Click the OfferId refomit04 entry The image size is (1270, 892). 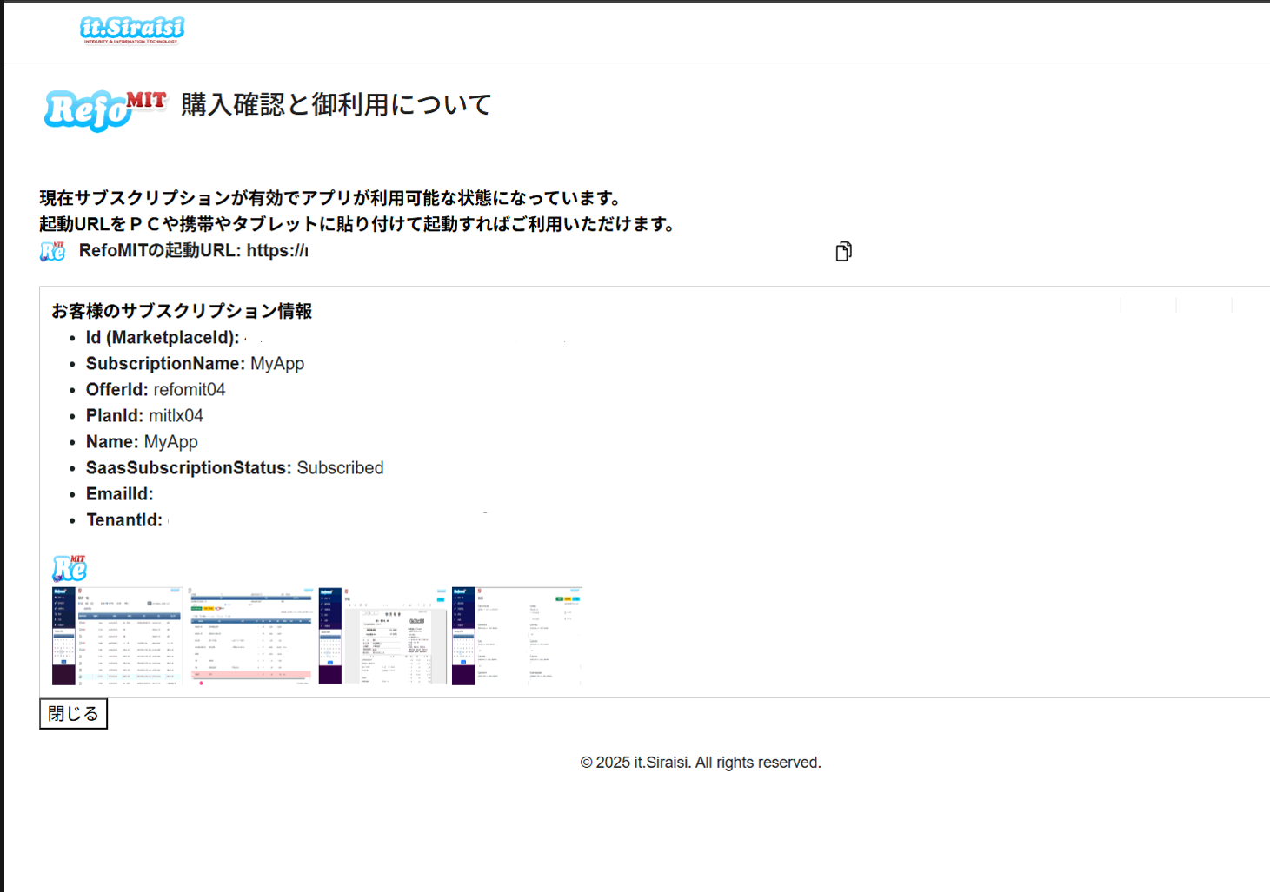[156, 390]
